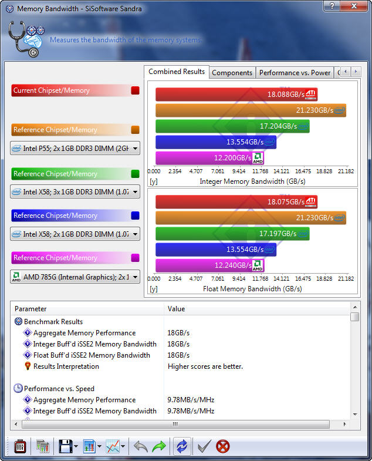Click the red cancel cross icon
The height and width of the screenshot is (461, 372).
[223, 446]
